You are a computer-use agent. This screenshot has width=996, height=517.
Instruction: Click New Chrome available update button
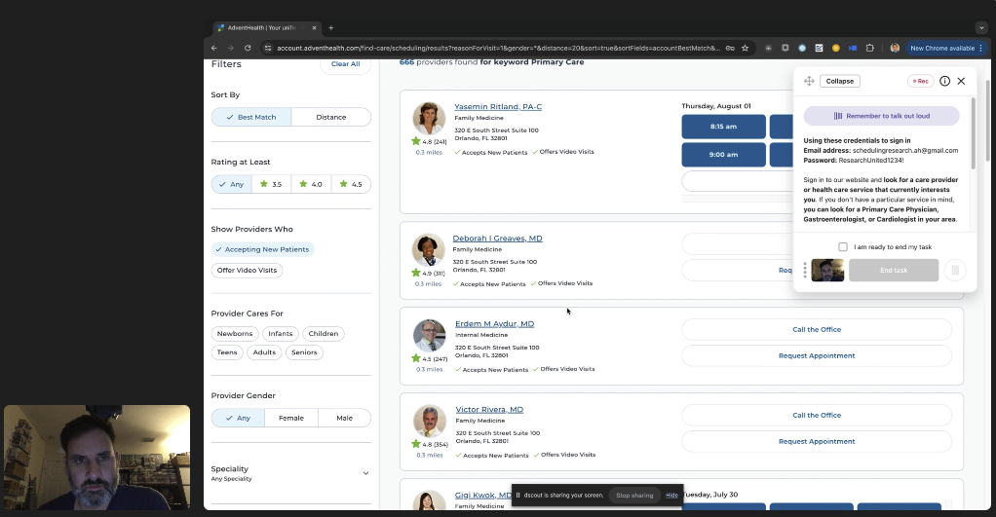[x=942, y=49]
